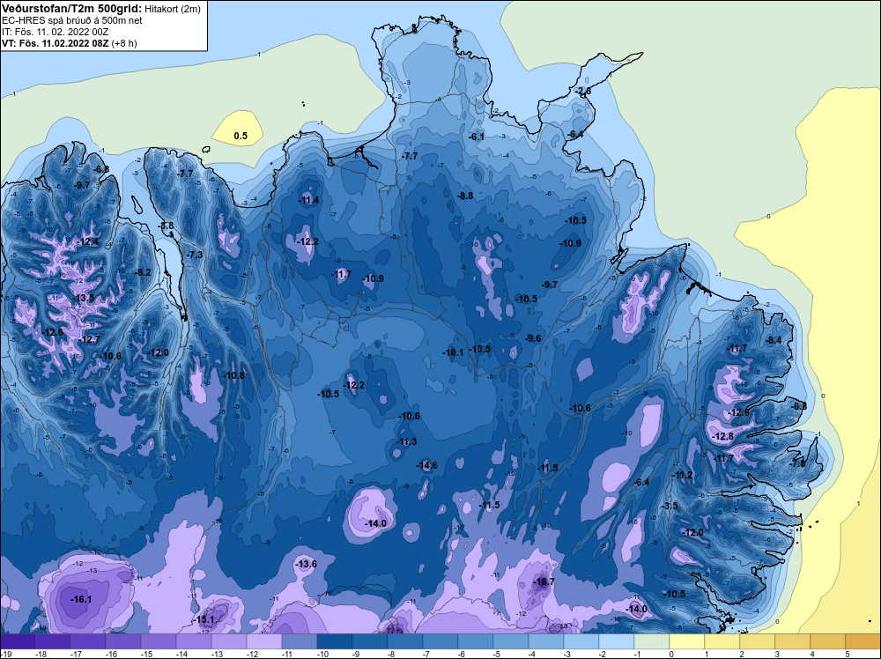Select the -15.1 temperature label
Viewport: 881px width, 659px height.
point(204,619)
